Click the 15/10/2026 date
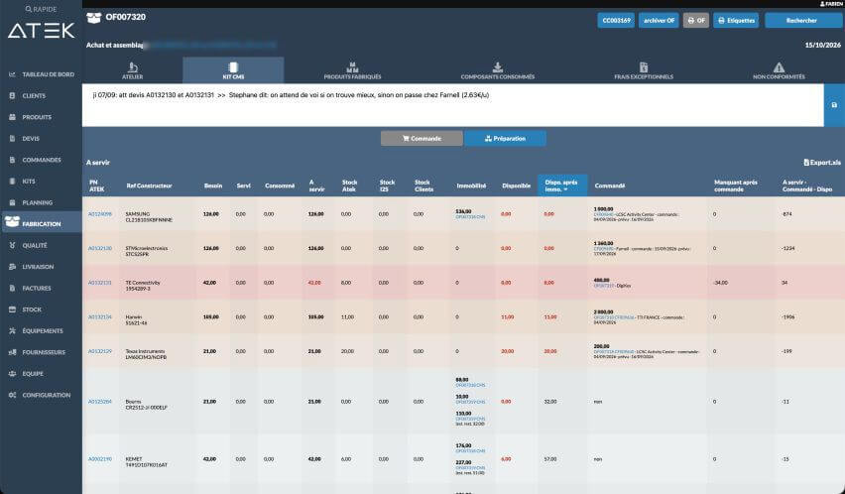Viewport: 845px width, 494px height. point(823,46)
